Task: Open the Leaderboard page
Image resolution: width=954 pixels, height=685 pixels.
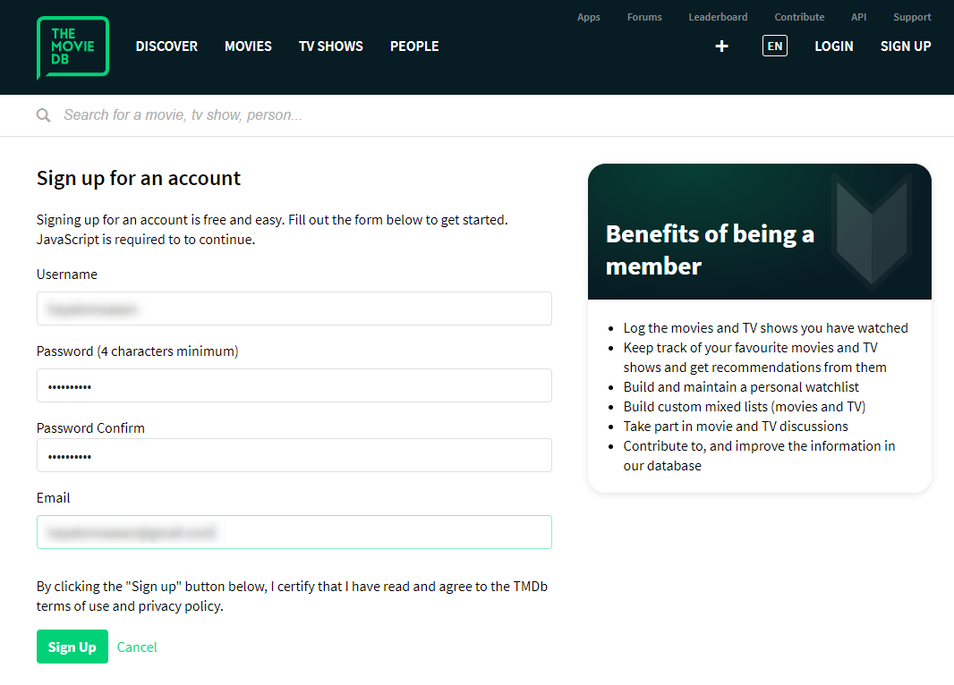Action: [x=718, y=17]
